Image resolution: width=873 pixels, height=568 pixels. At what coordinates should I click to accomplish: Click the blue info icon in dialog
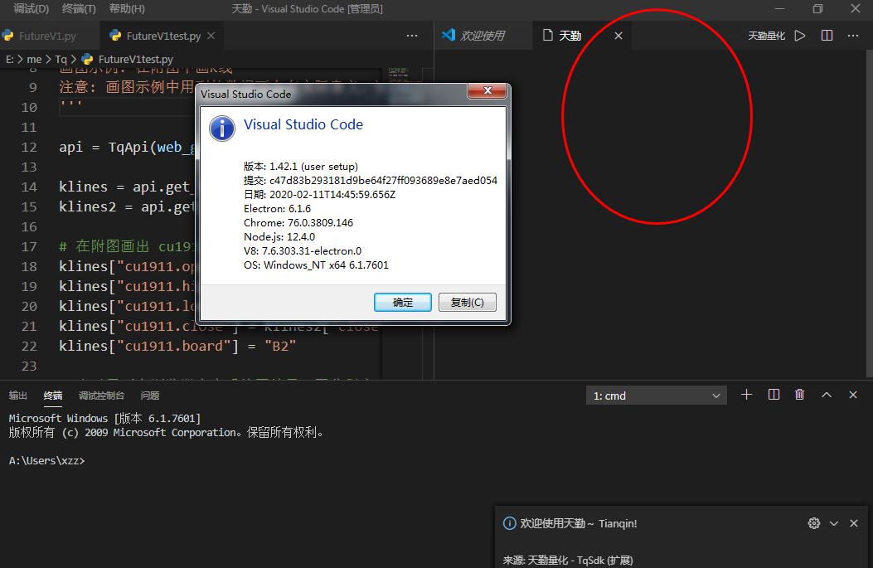click(x=222, y=129)
